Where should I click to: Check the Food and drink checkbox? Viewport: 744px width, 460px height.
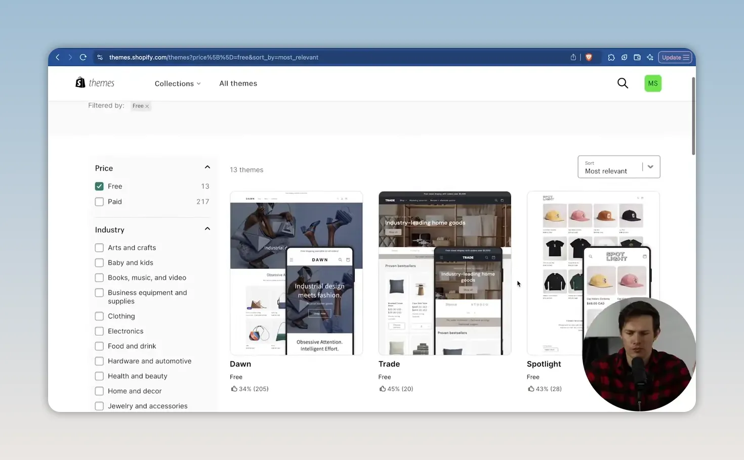click(99, 346)
